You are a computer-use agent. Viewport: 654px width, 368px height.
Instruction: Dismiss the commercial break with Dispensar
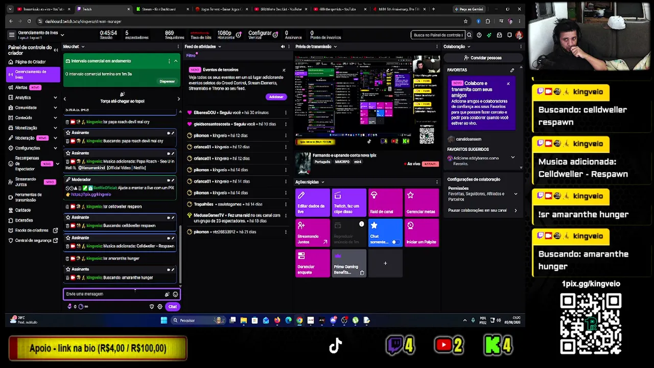tap(167, 81)
